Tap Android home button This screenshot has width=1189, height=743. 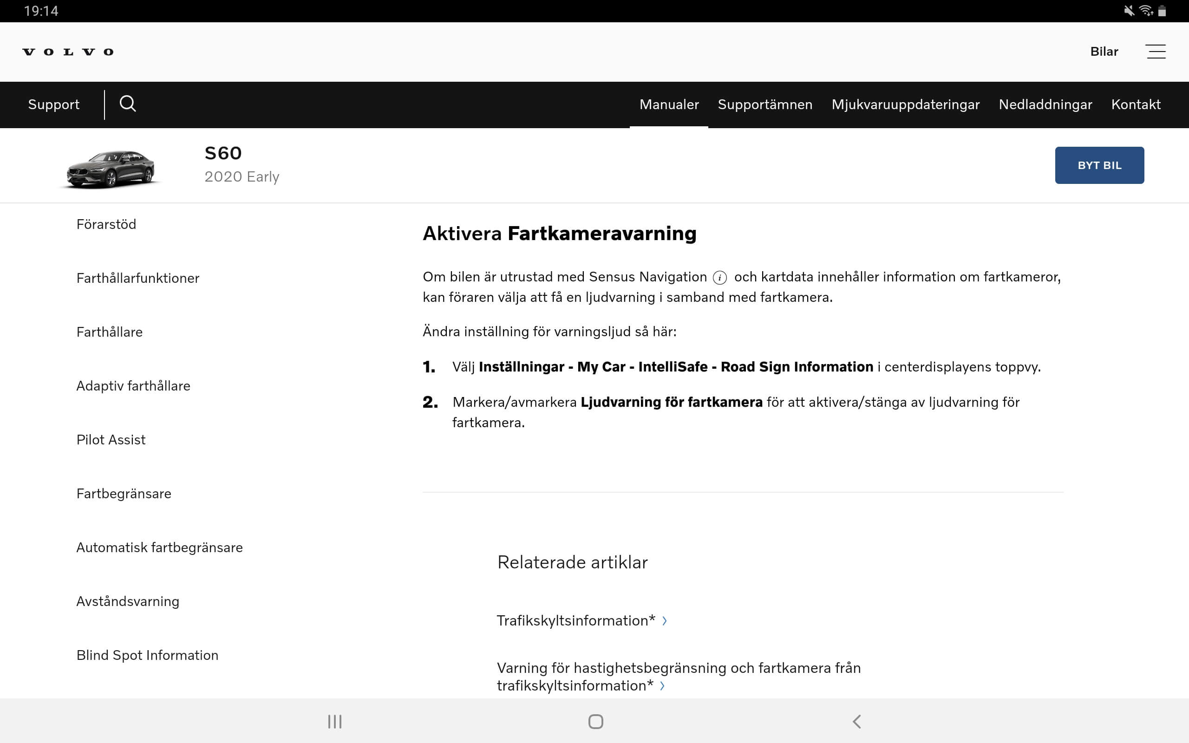pos(595,721)
